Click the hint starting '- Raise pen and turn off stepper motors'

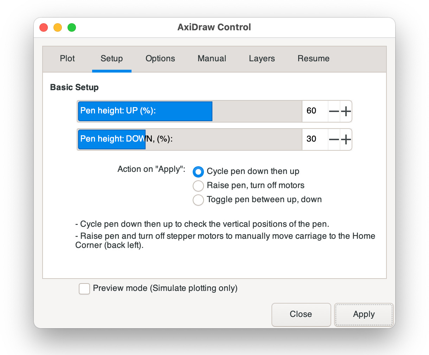click(225, 241)
